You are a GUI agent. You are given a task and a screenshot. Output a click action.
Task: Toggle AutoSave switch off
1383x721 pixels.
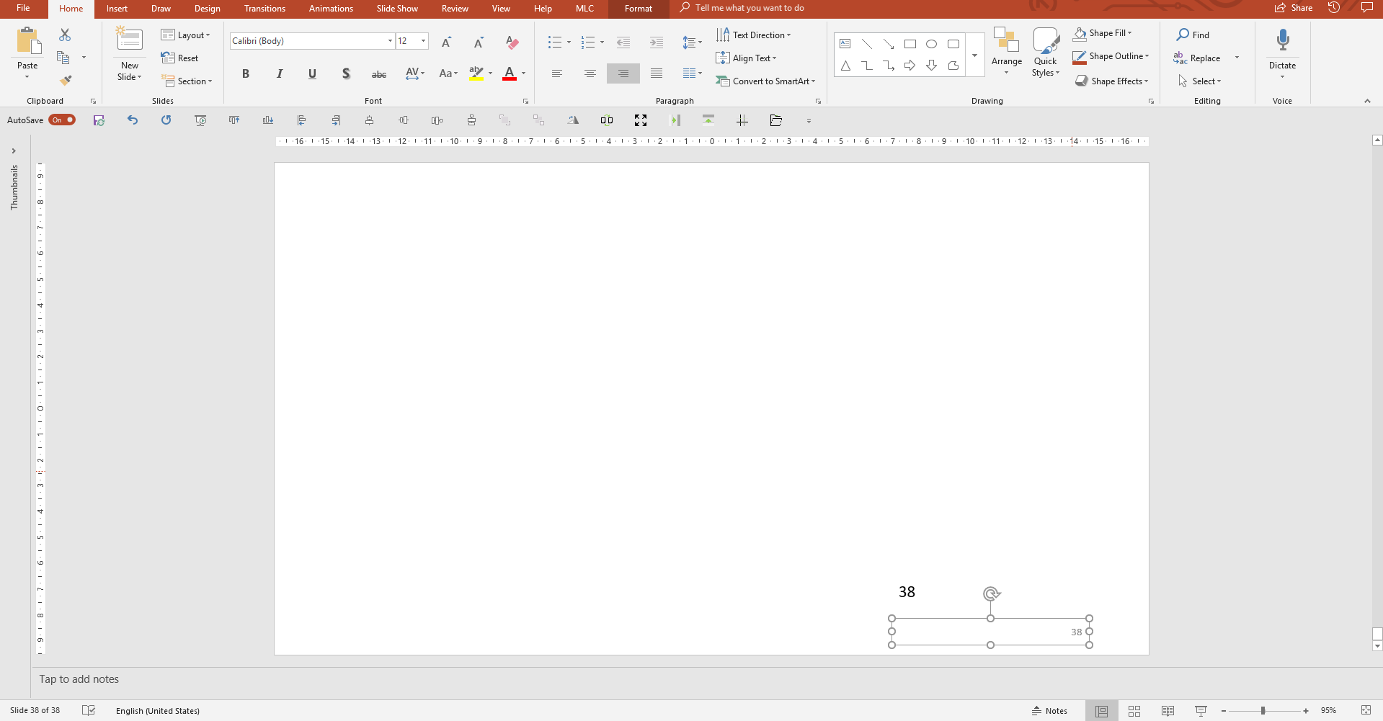(x=62, y=120)
